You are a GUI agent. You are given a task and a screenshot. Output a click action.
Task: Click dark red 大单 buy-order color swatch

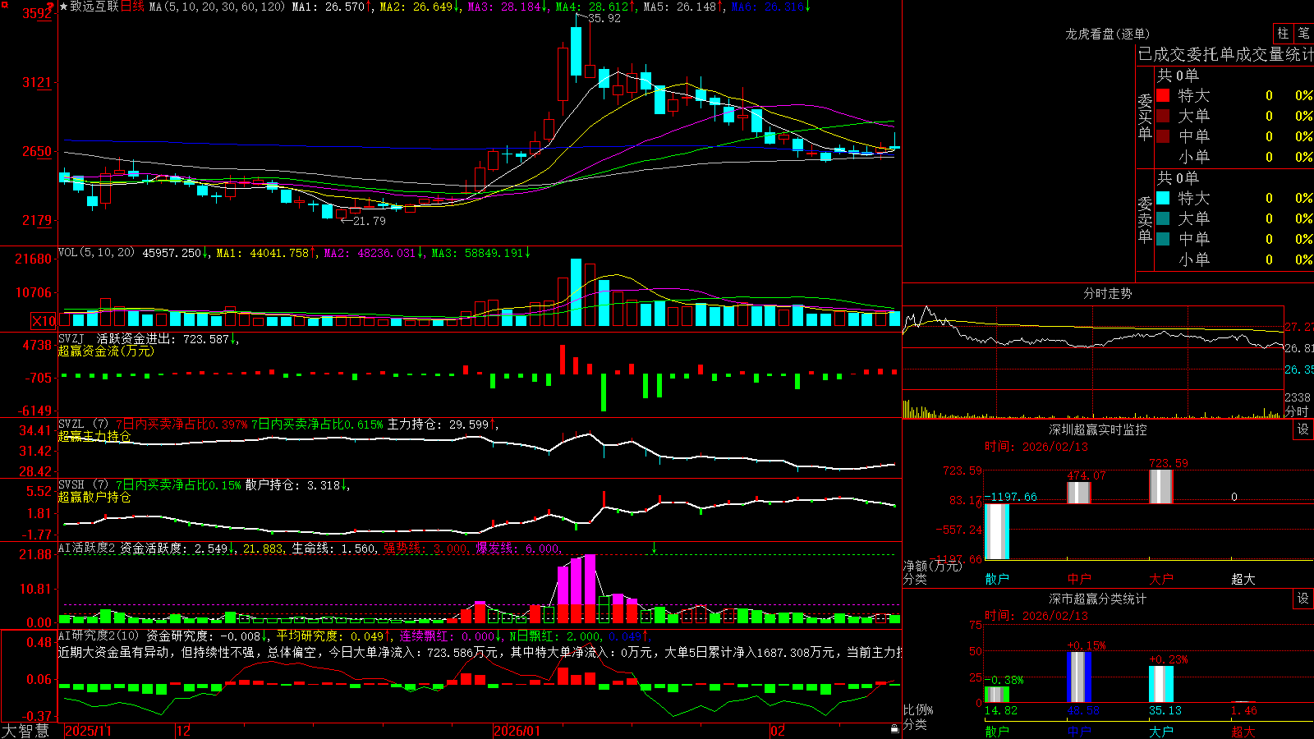coord(1163,116)
